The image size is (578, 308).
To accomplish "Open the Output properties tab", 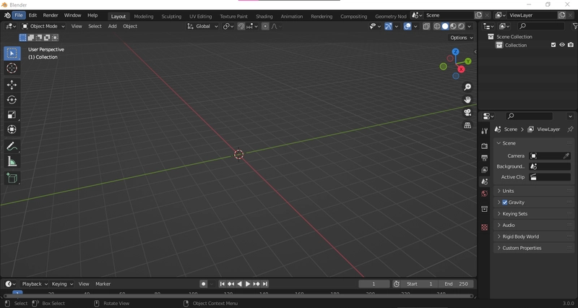I will (x=484, y=158).
